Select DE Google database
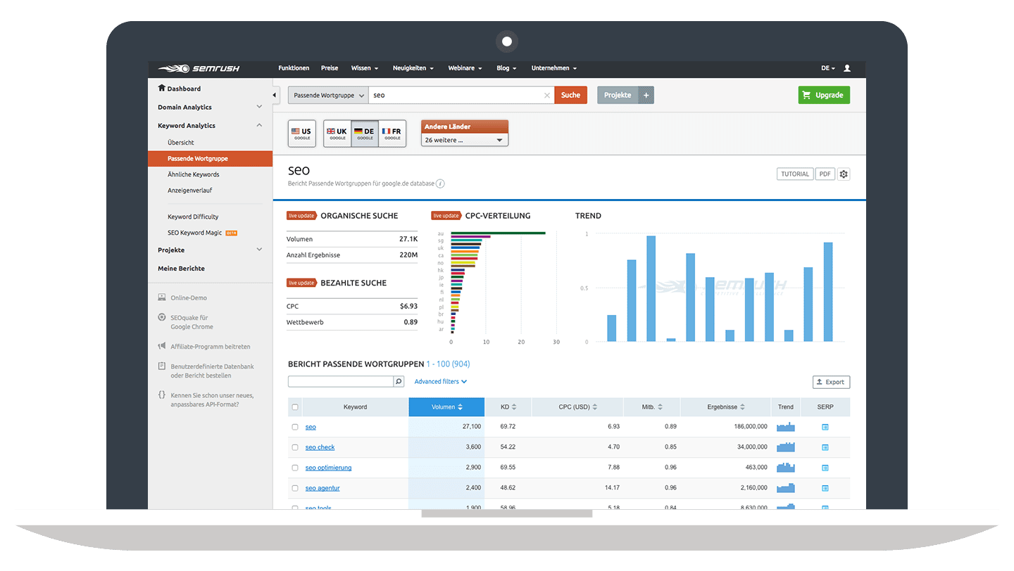This screenshot has width=1014, height=571. (365, 134)
